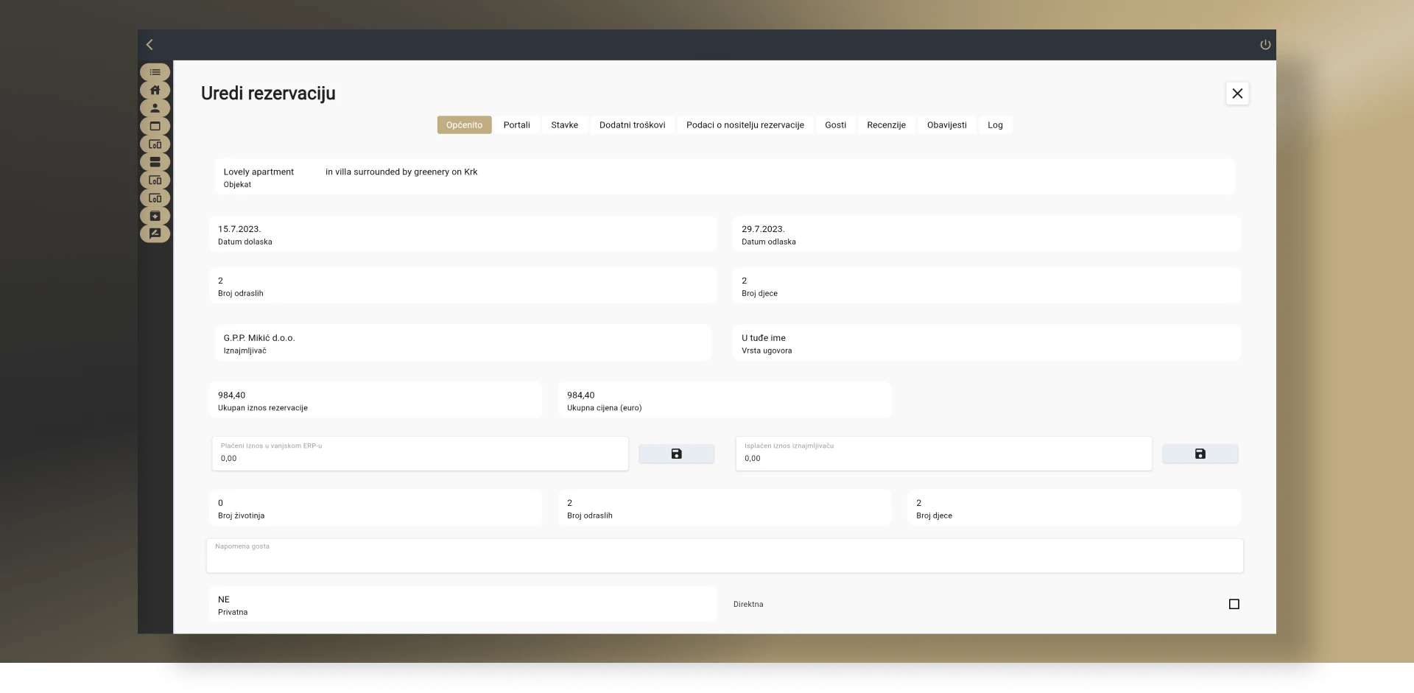Close the Uredi rezervaciju dialog

[1237, 94]
